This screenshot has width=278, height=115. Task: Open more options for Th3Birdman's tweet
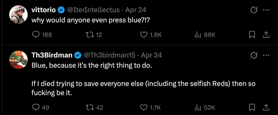266,55
